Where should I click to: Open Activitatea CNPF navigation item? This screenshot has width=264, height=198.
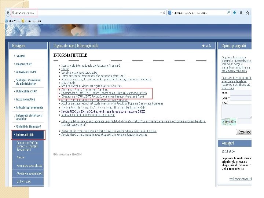point(26,72)
